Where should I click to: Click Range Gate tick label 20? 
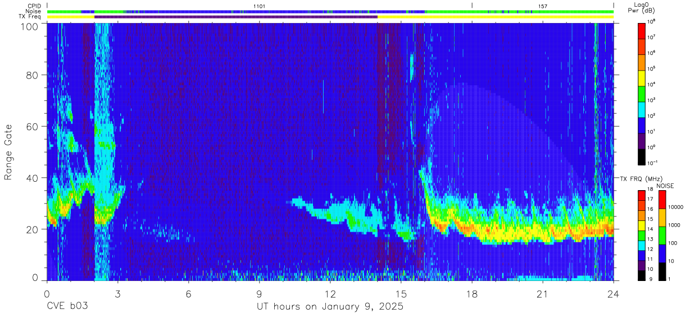click(x=33, y=229)
